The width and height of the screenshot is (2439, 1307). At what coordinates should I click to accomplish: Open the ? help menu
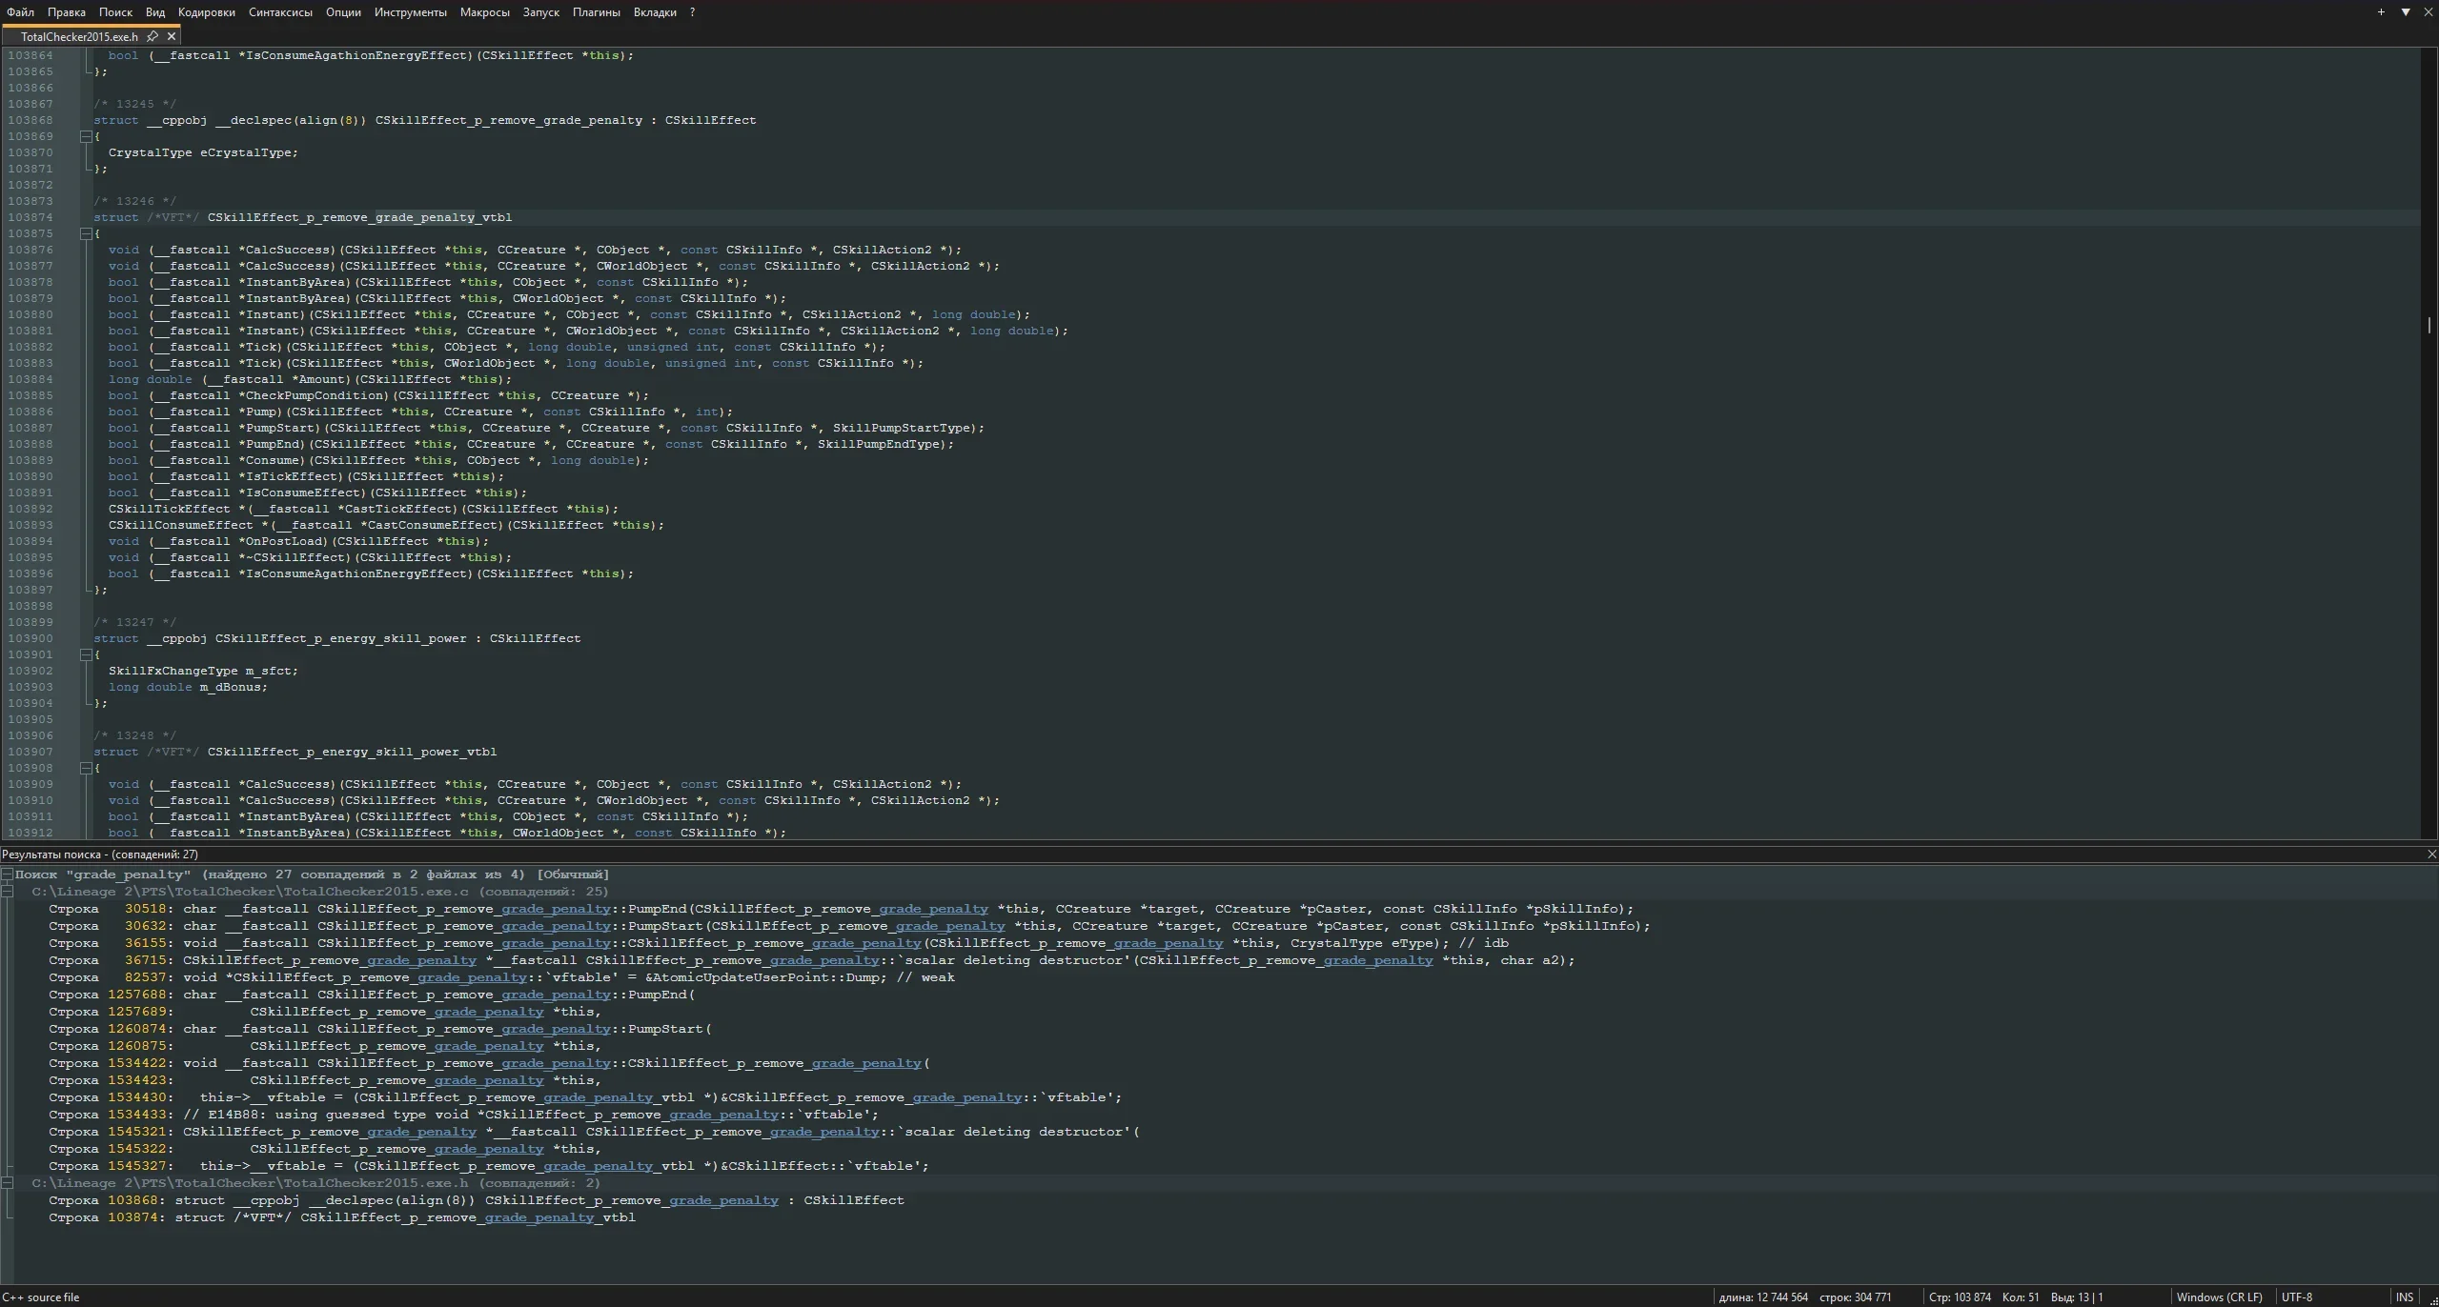click(692, 12)
